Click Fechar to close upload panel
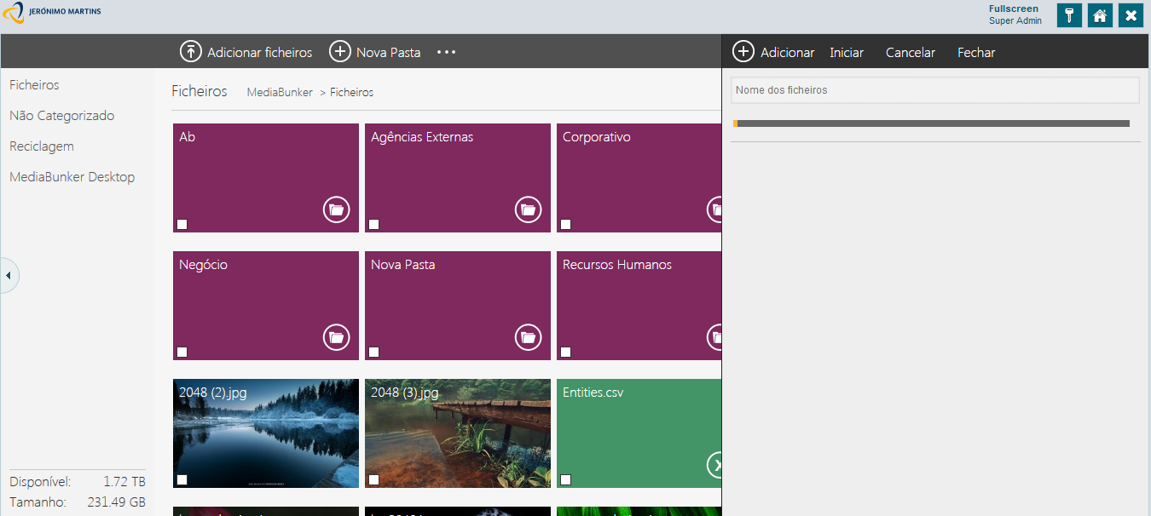This screenshot has width=1151, height=516. point(976,52)
